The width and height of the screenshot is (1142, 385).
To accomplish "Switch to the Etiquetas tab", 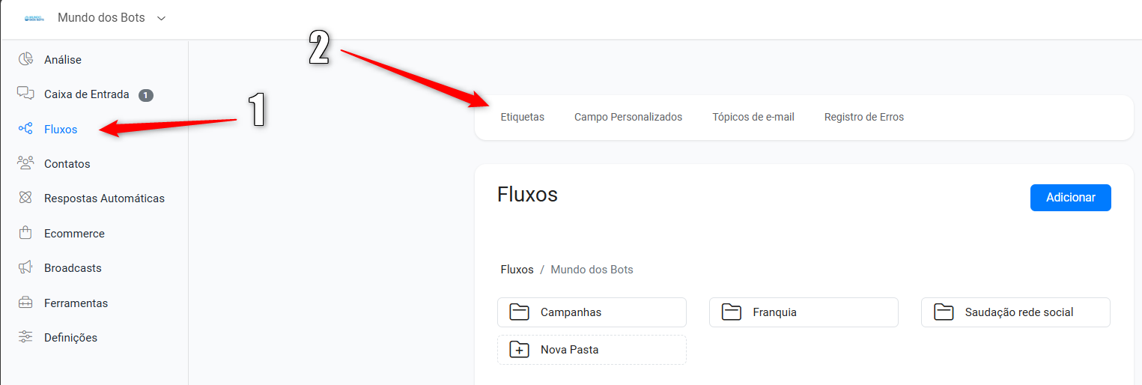I will click(523, 117).
